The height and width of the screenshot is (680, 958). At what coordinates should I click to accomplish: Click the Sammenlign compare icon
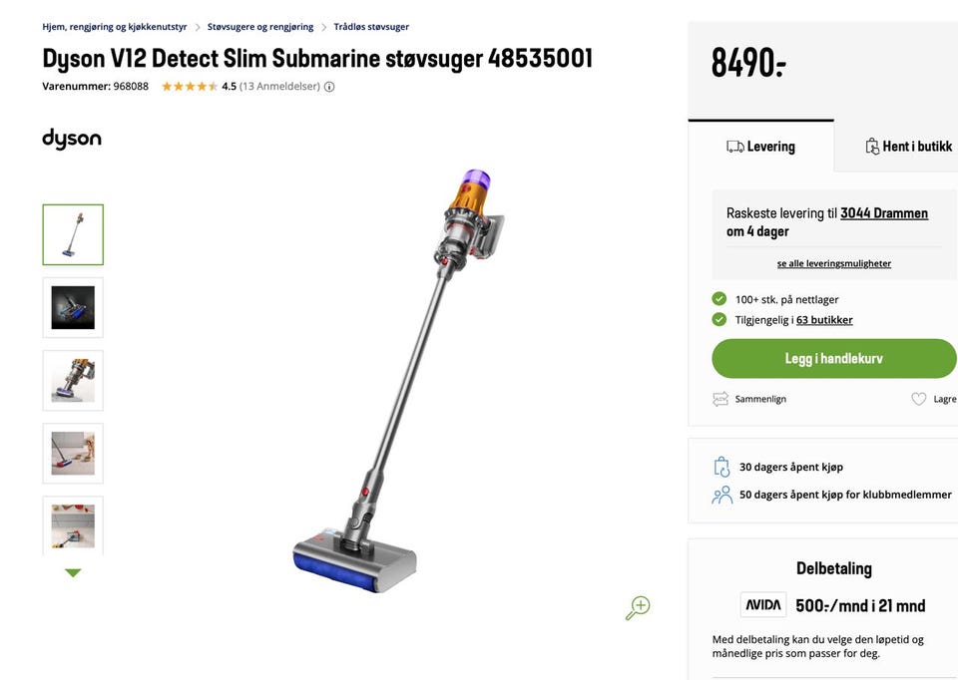coord(720,399)
